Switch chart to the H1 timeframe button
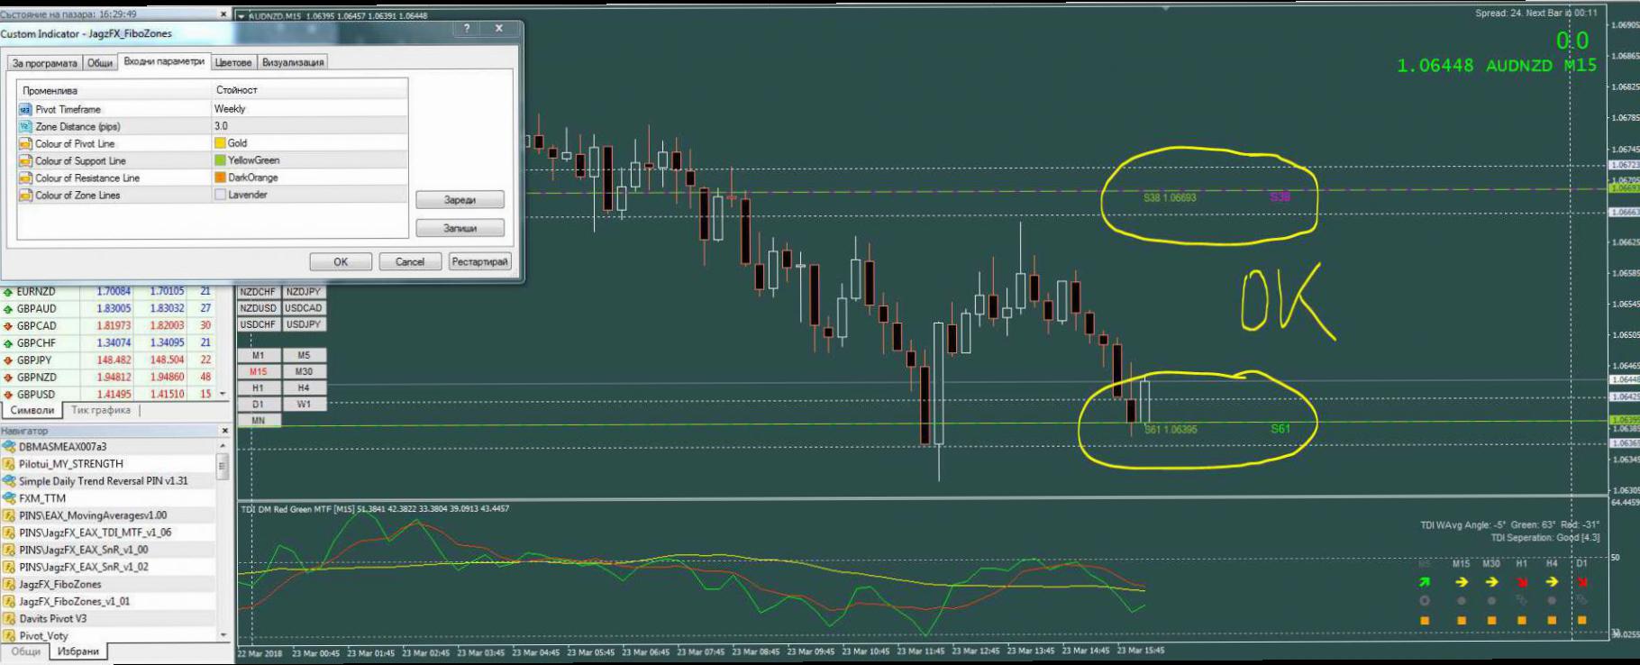 point(258,388)
